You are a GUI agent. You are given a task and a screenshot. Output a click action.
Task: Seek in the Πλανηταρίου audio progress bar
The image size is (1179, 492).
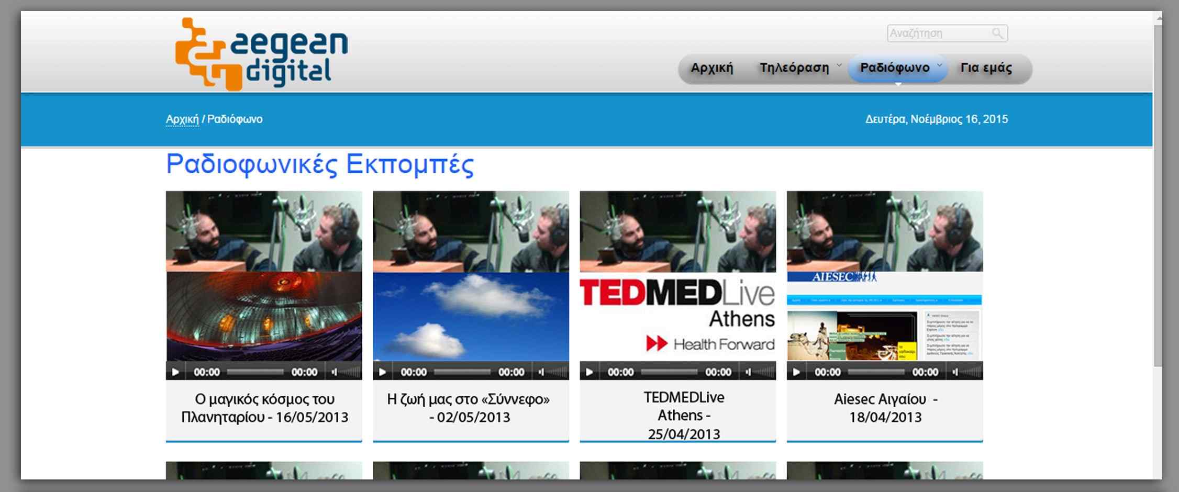[x=255, y=372]
